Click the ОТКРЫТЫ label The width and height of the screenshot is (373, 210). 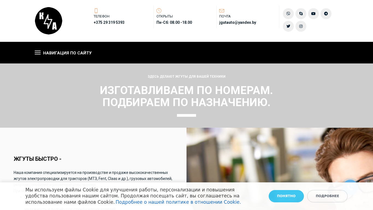click(165, 16)
